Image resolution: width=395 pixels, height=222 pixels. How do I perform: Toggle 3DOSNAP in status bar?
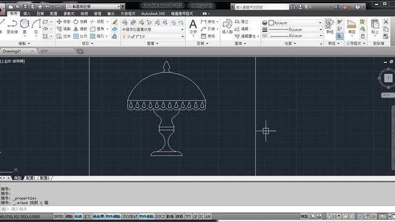(x=130, y=216)
